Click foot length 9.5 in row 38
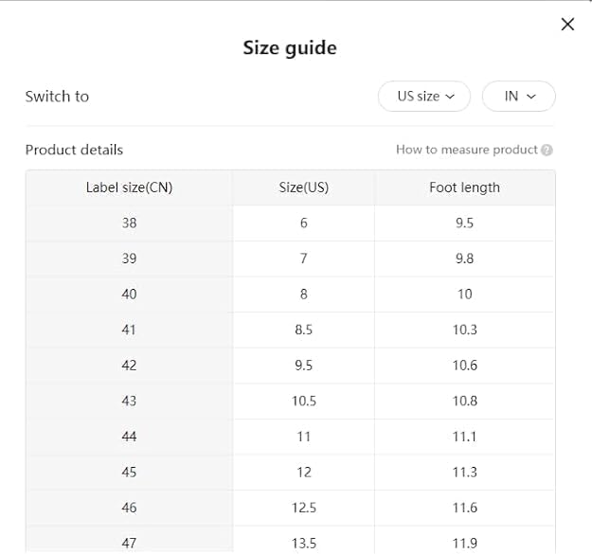Screen dimensions: 592x554 (x=464, y=223)
